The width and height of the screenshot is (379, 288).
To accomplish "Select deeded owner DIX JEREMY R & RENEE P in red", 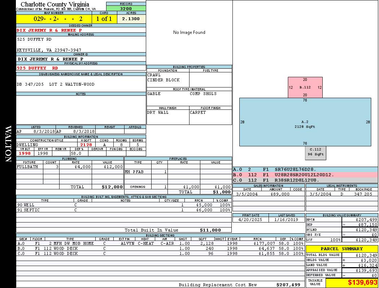I will [49, 30].
